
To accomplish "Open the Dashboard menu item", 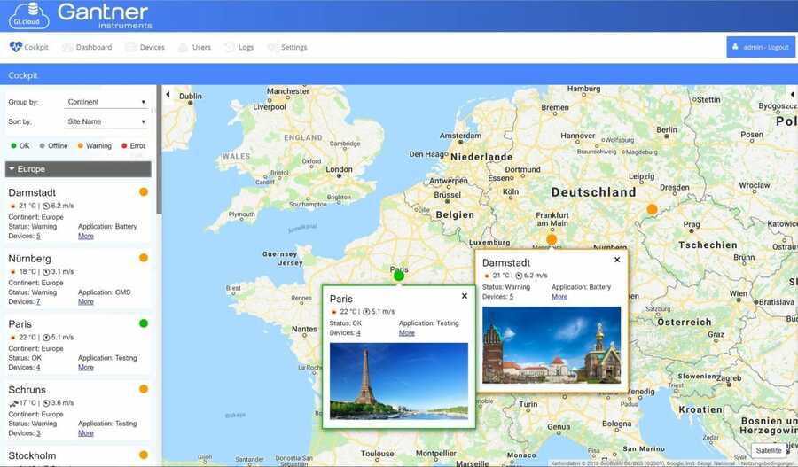I will click(x=87, y=47).
